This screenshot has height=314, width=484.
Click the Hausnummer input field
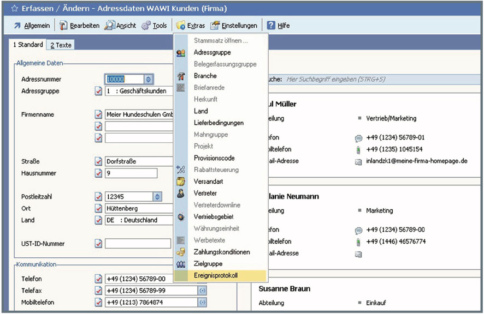pos(131,173)
